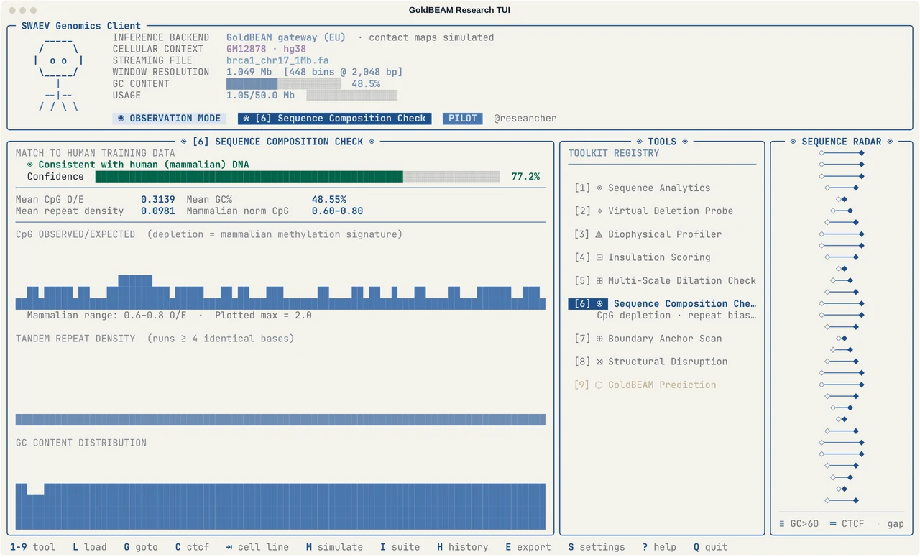This screenshot has width=920, height=557.
Task: Click the Boundary Anchor Scan icon
Action: [x=599, y=339]
